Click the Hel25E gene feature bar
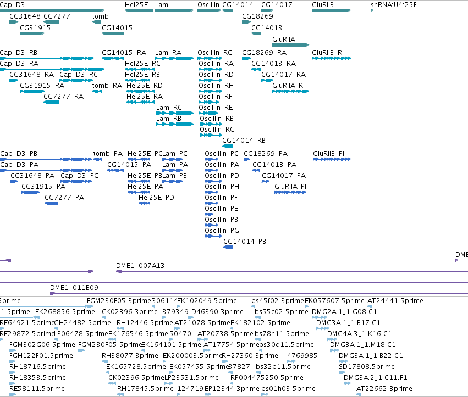This screenshot has width=468, height=397. point(139,10)
